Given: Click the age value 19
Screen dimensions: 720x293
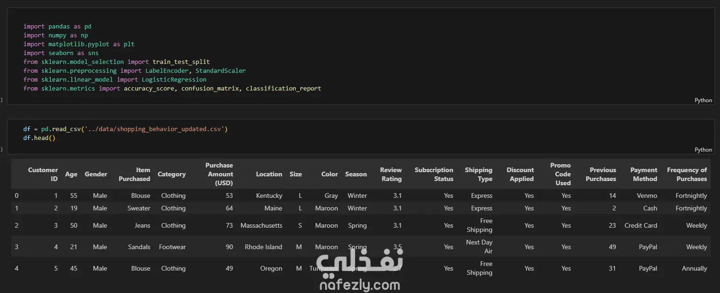Looking at the screenshot, I should (x=74, y=208).
